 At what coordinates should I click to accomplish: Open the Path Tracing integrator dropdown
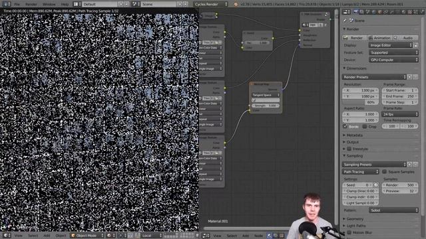coord(361,172)
